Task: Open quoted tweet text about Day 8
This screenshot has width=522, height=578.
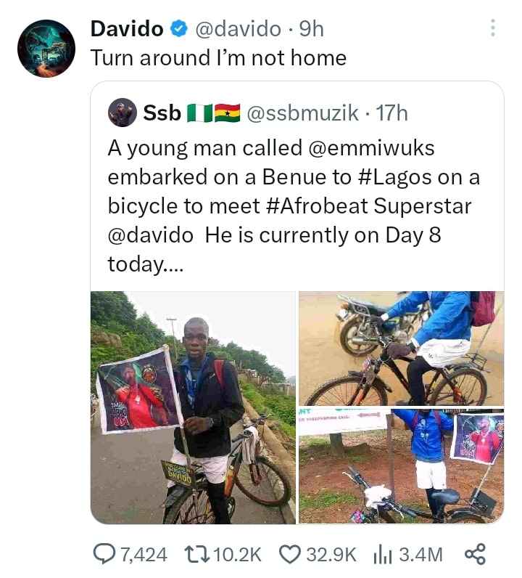Action: pos(294,205)
